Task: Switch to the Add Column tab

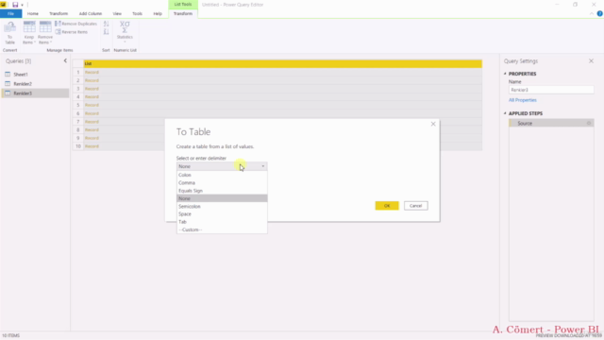Action: (91, 13)
